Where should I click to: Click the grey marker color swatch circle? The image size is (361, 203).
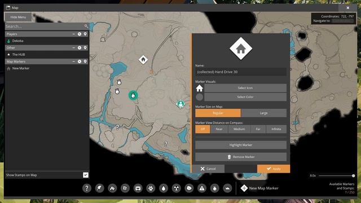tap(199, 97)
